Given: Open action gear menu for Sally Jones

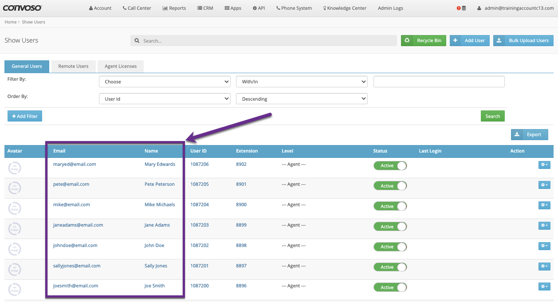Looking at the screenshot, I should tap(544, 266).
